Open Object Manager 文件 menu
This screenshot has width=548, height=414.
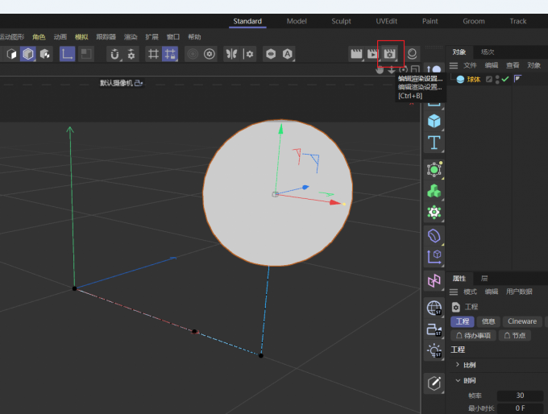pos(470,65)
